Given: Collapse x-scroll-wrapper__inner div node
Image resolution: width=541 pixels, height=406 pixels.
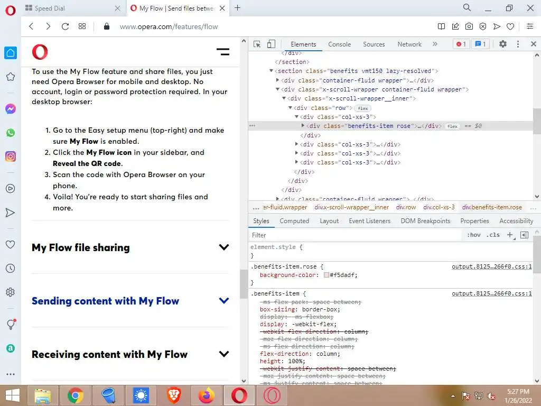Looking at the screenshot, I should [284, 98].
